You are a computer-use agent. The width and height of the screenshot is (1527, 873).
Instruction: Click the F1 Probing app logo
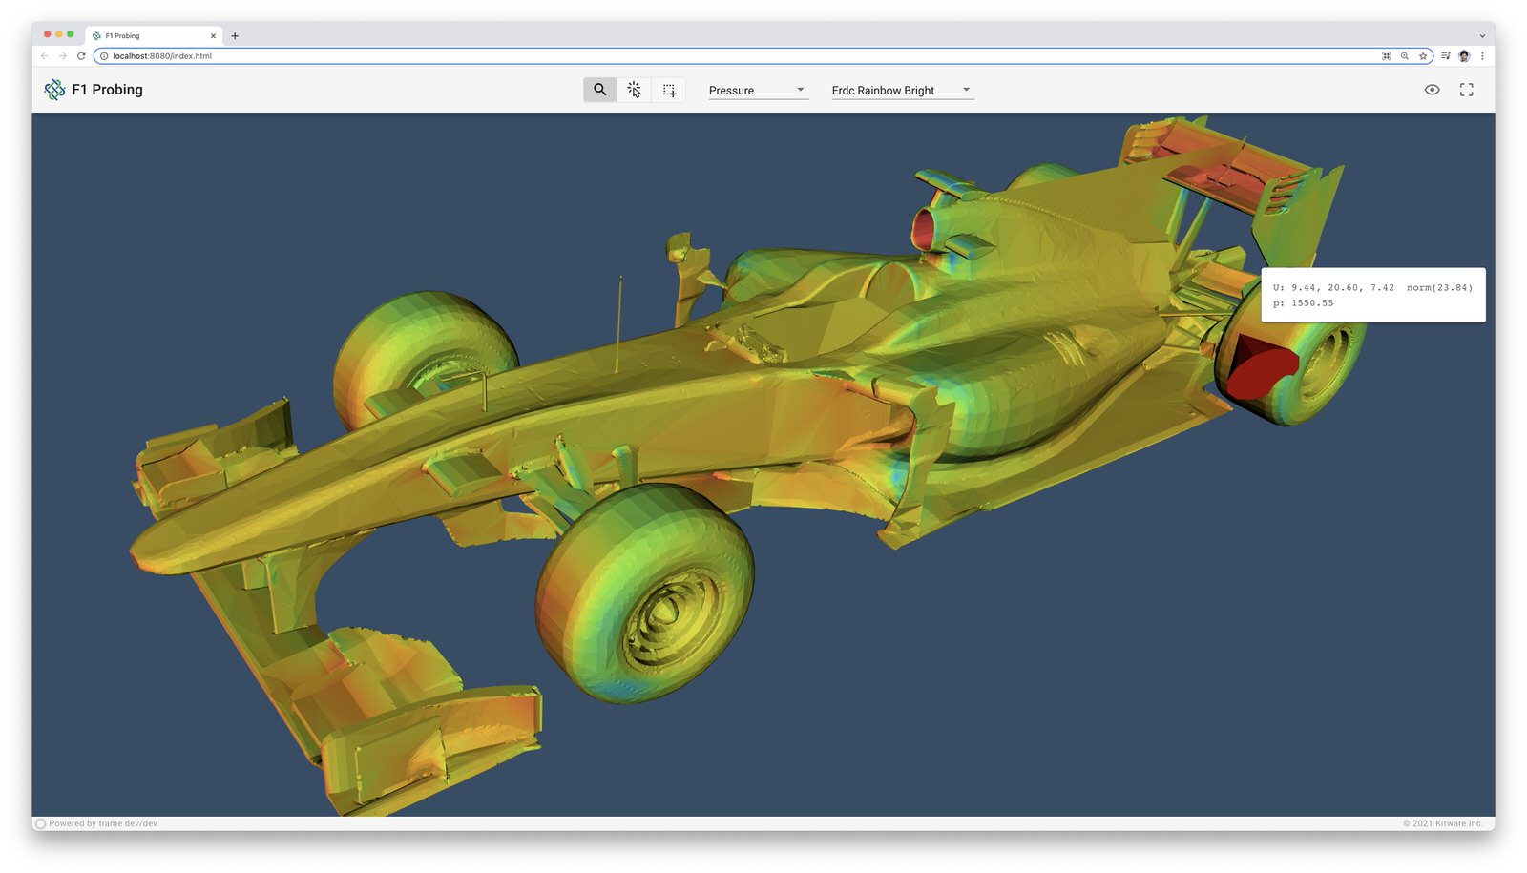tap(54, 90)
